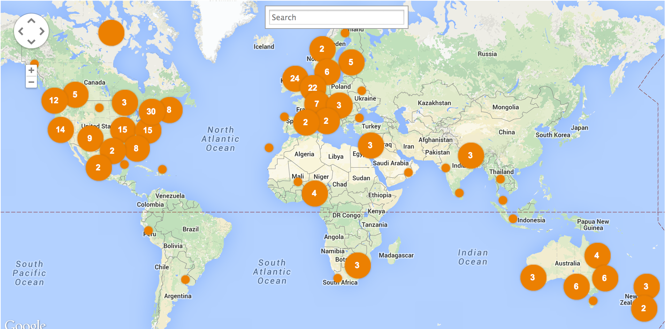Open the cluster marked 7 over France
Image resolution: width=665 pixels, height=329 pixels.
click(x=317, y=104)
